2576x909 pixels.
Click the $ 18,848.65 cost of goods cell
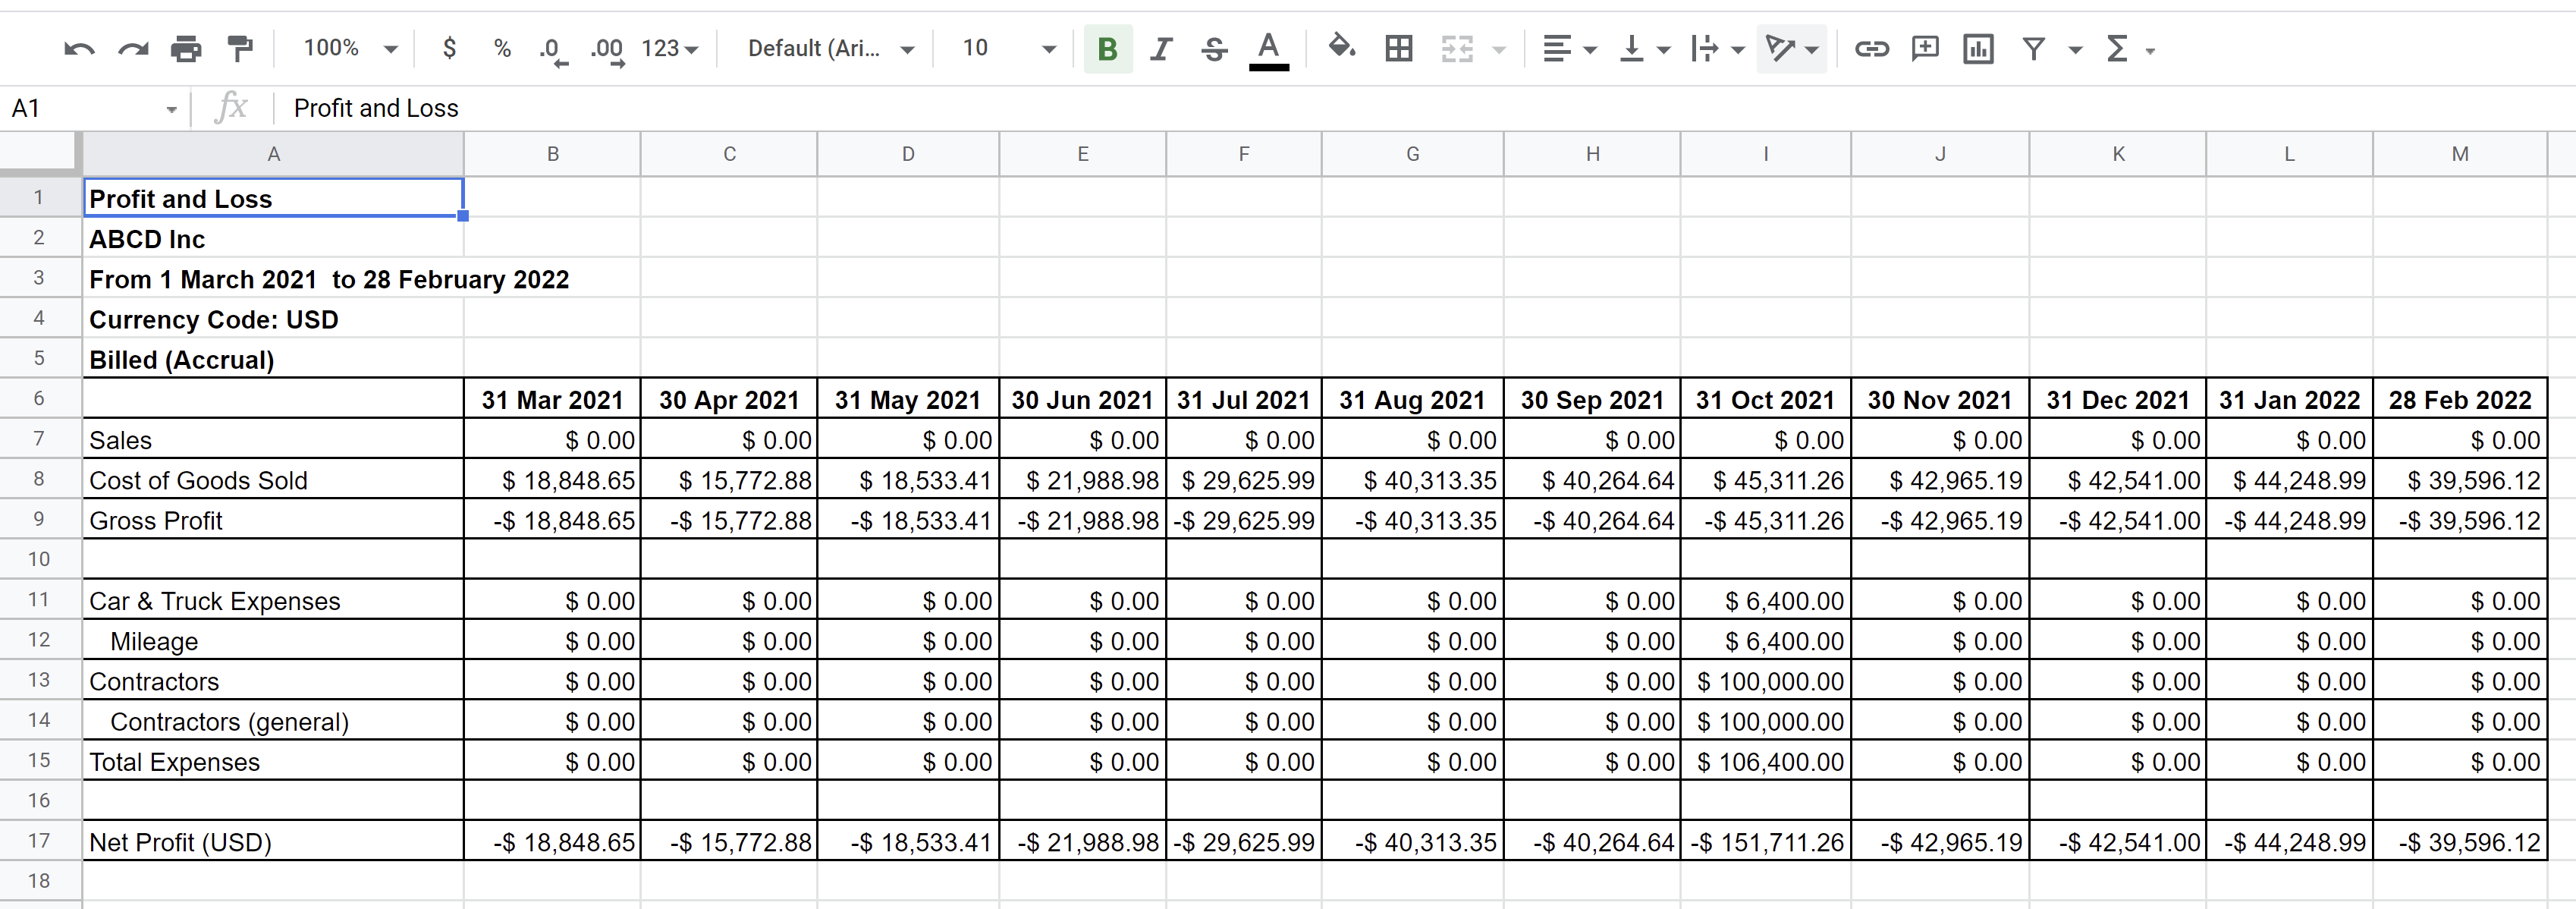click(x=552, y=479)
